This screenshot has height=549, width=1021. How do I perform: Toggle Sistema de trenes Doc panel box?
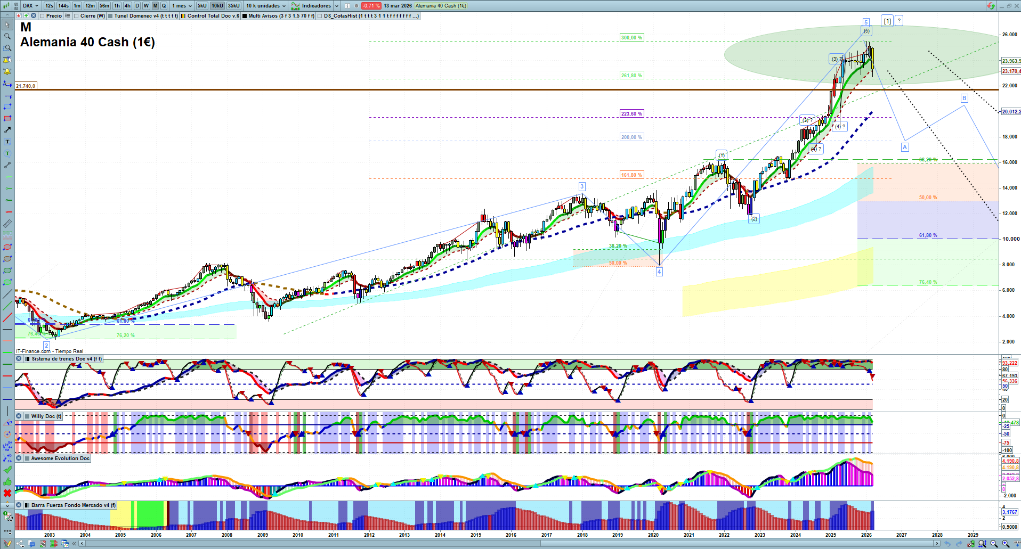[x=27, y=359]
